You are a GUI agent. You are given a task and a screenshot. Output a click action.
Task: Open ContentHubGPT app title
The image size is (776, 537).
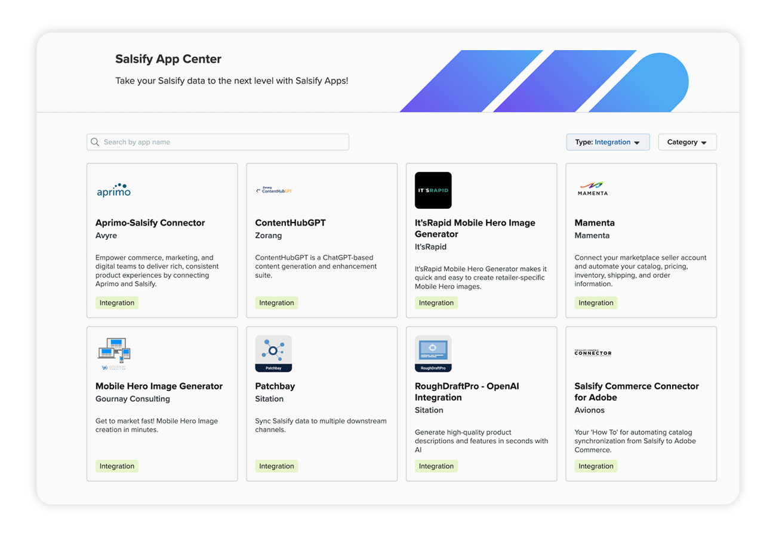pos(290,223)
